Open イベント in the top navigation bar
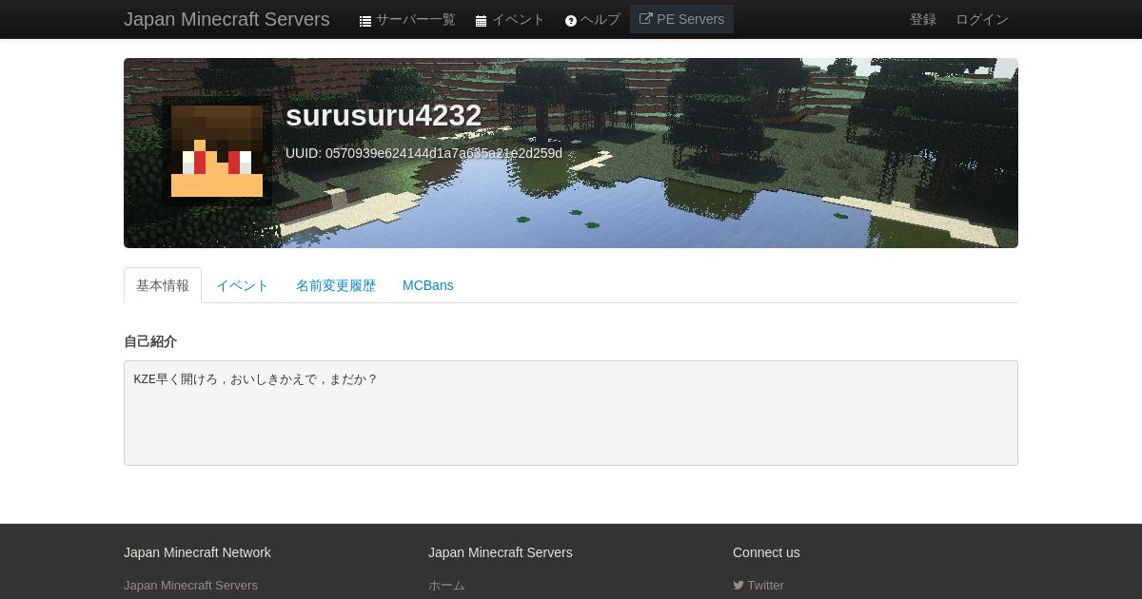This screenshot has width=1142, height=599. (510, 19)
